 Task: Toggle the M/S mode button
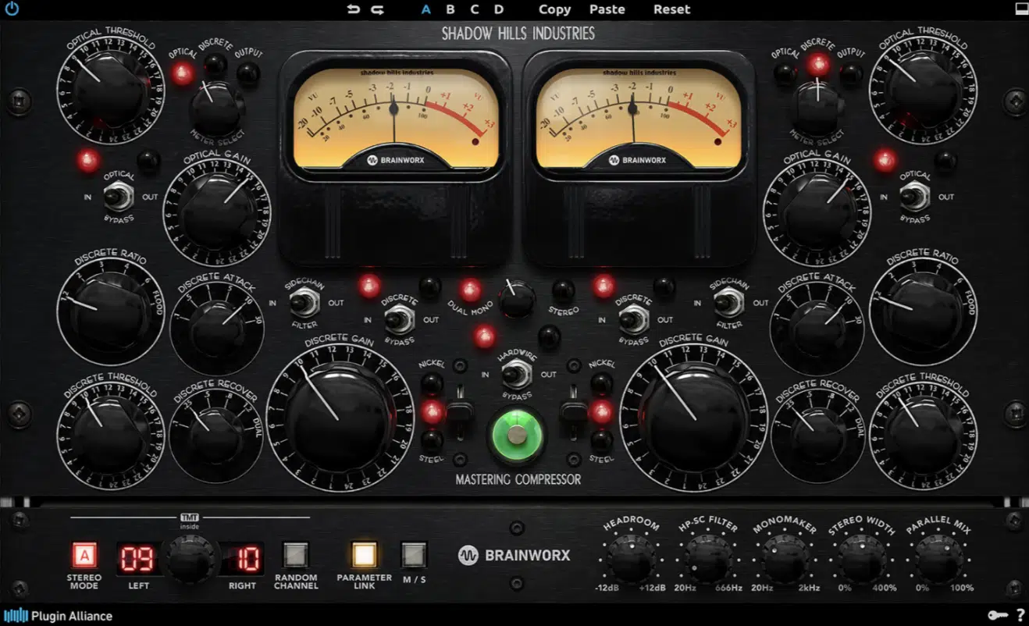click(x=414, y=555)
